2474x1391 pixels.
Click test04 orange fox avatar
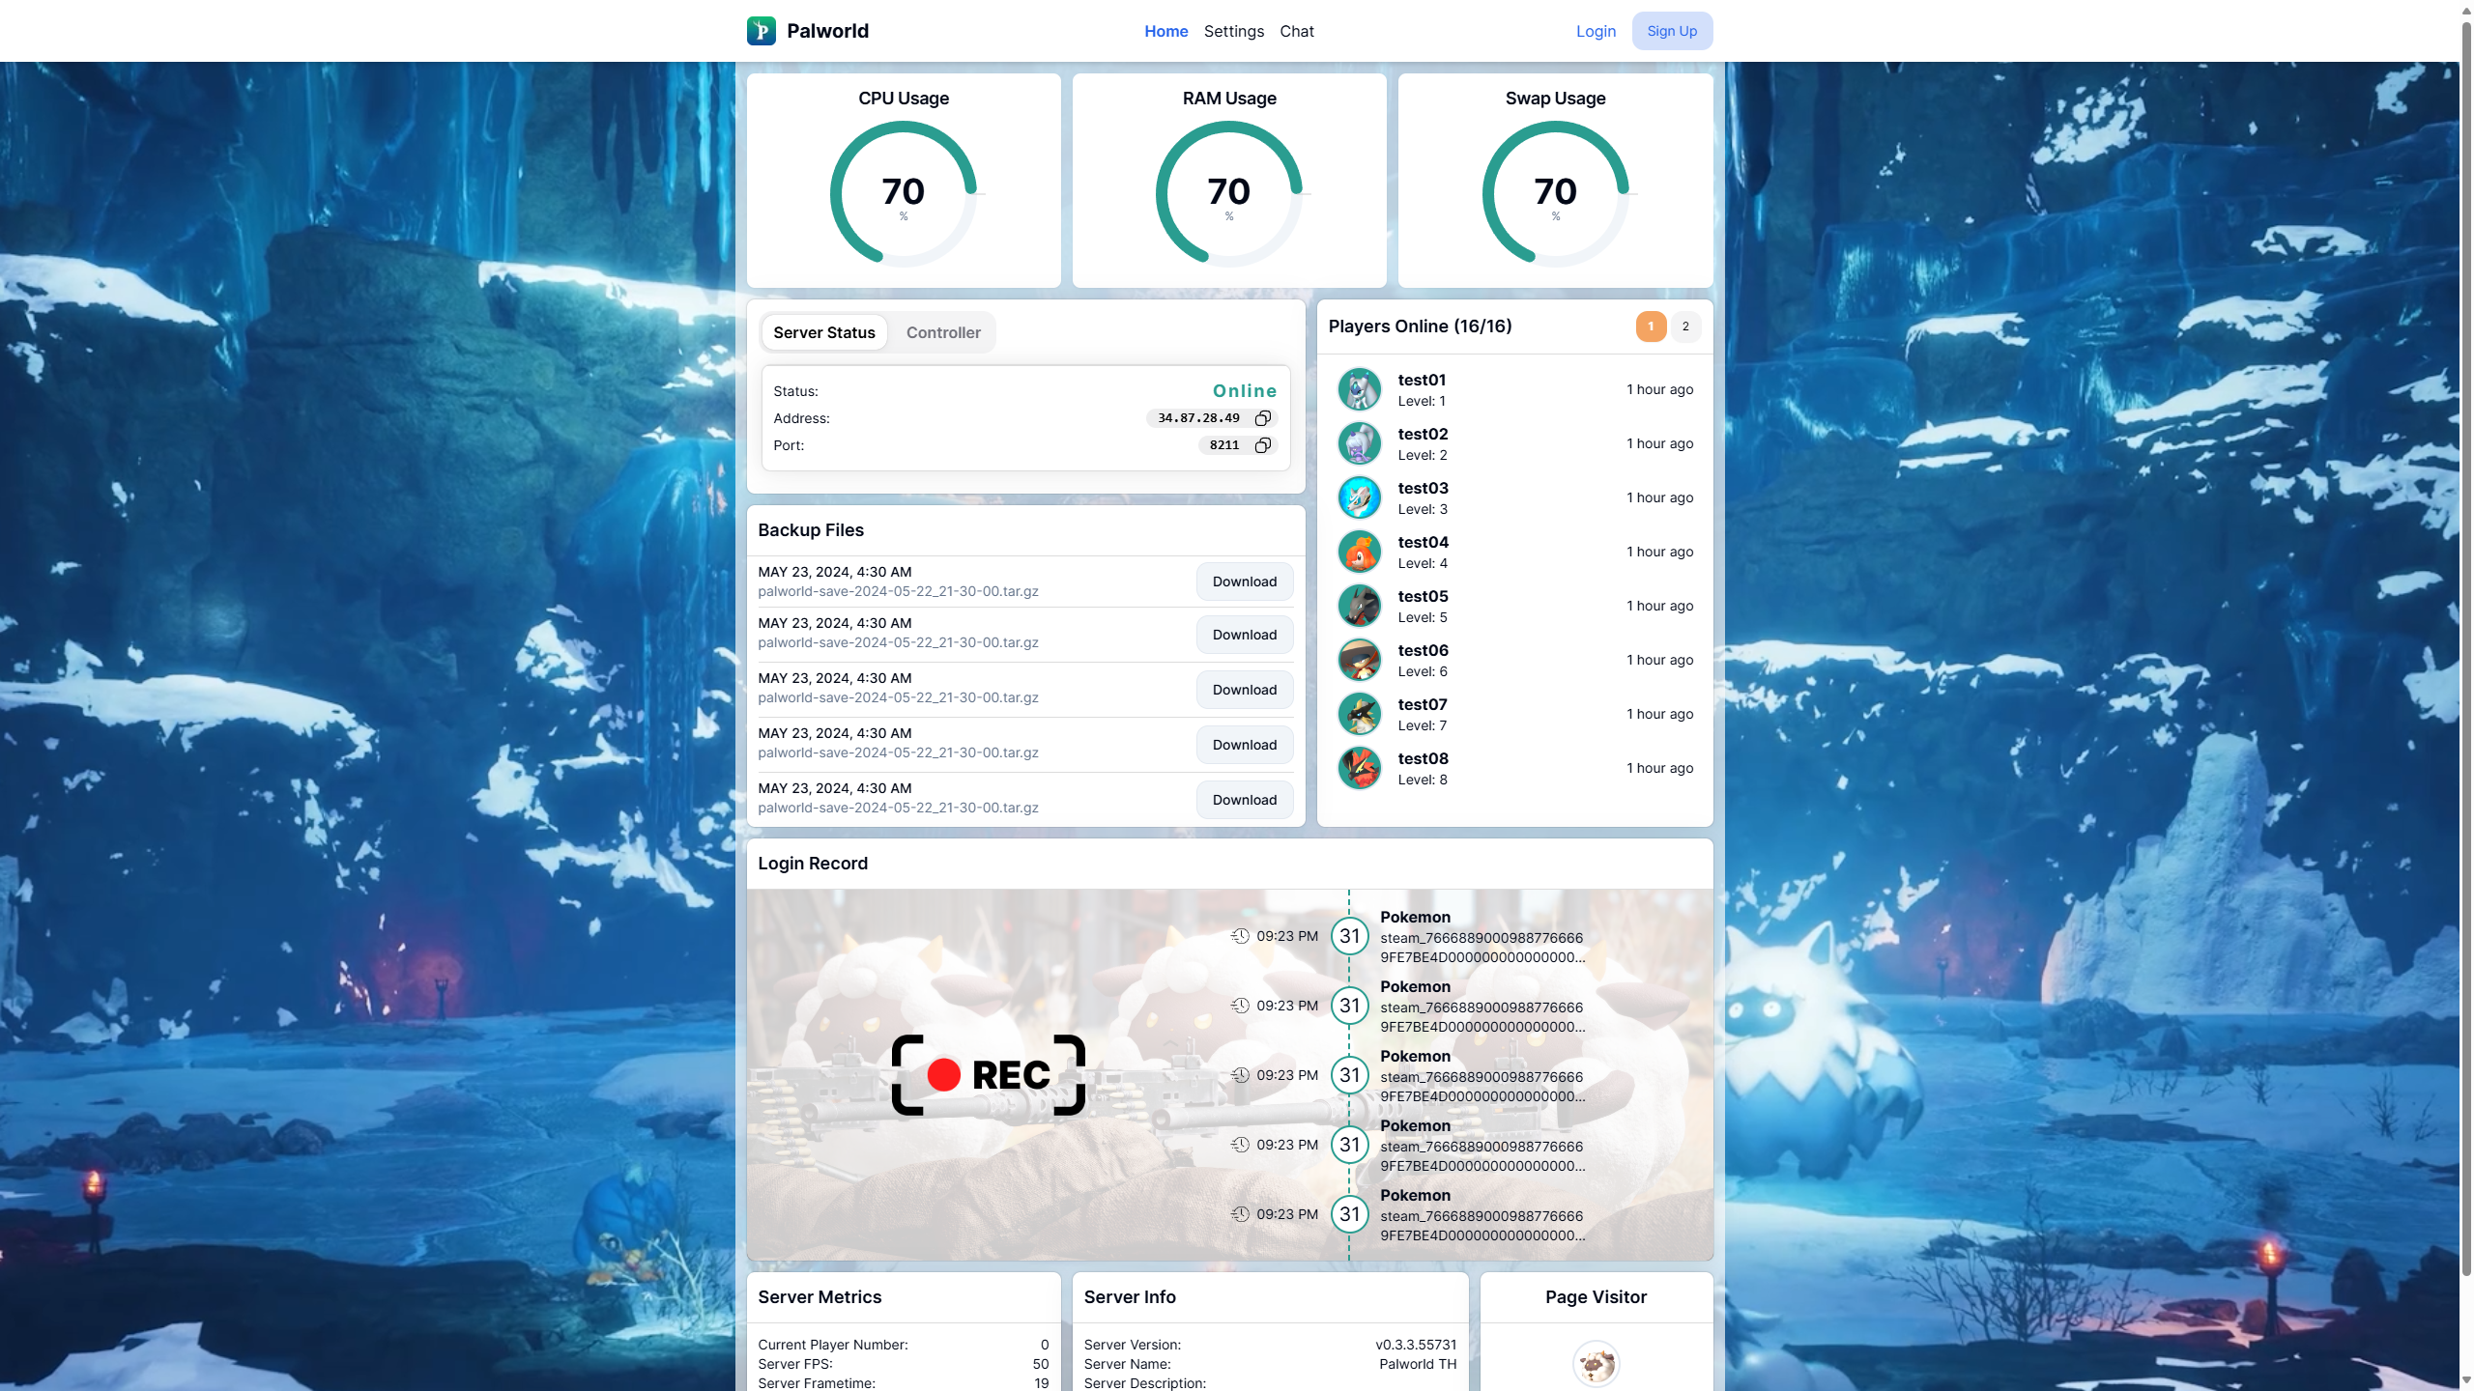pyautogui.click(x=1359, y=552)
